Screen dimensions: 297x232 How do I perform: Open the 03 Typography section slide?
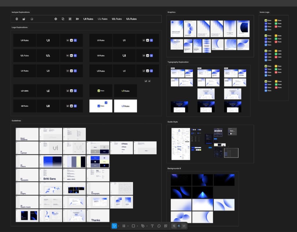point(27,175)
